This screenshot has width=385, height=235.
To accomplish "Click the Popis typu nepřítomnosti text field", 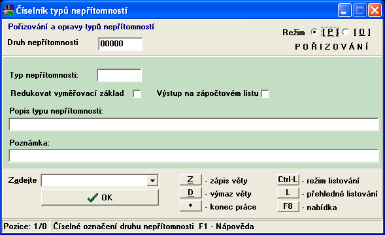I will pyautogui.click(x=194, y=125).
